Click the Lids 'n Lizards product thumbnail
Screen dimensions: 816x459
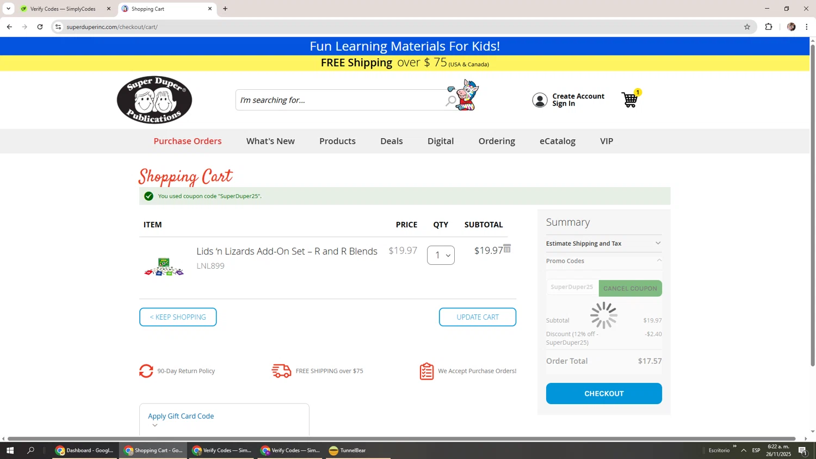coord(164,267)
